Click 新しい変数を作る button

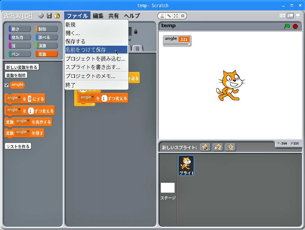22,67
